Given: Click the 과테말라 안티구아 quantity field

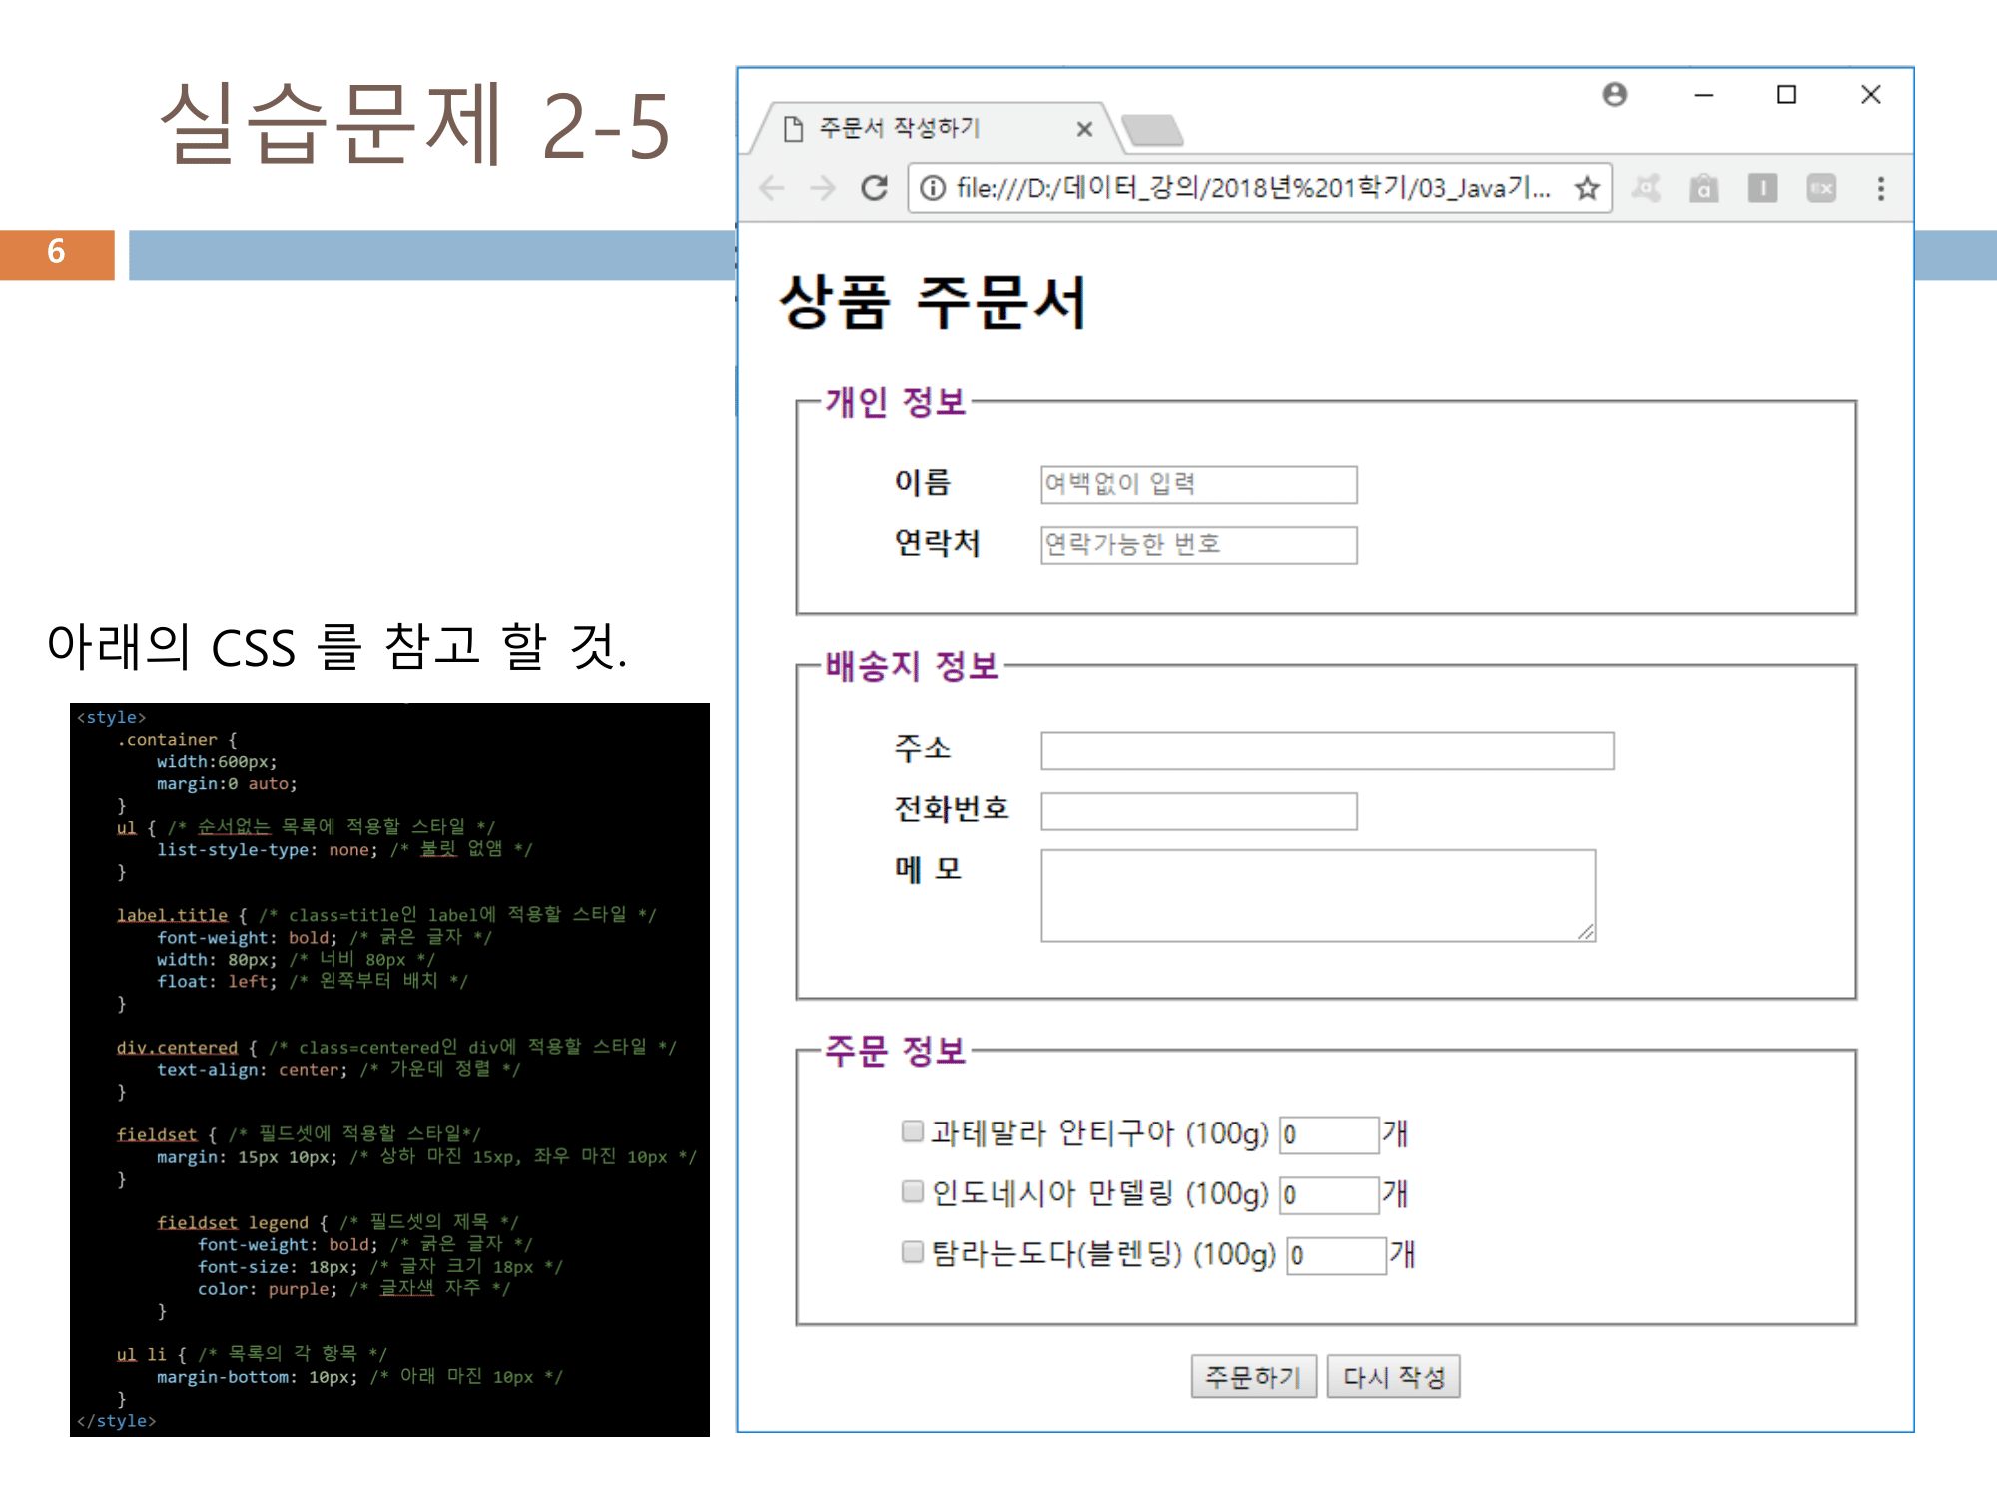Looking at the screenshot, I should tap(1329, 1135).
